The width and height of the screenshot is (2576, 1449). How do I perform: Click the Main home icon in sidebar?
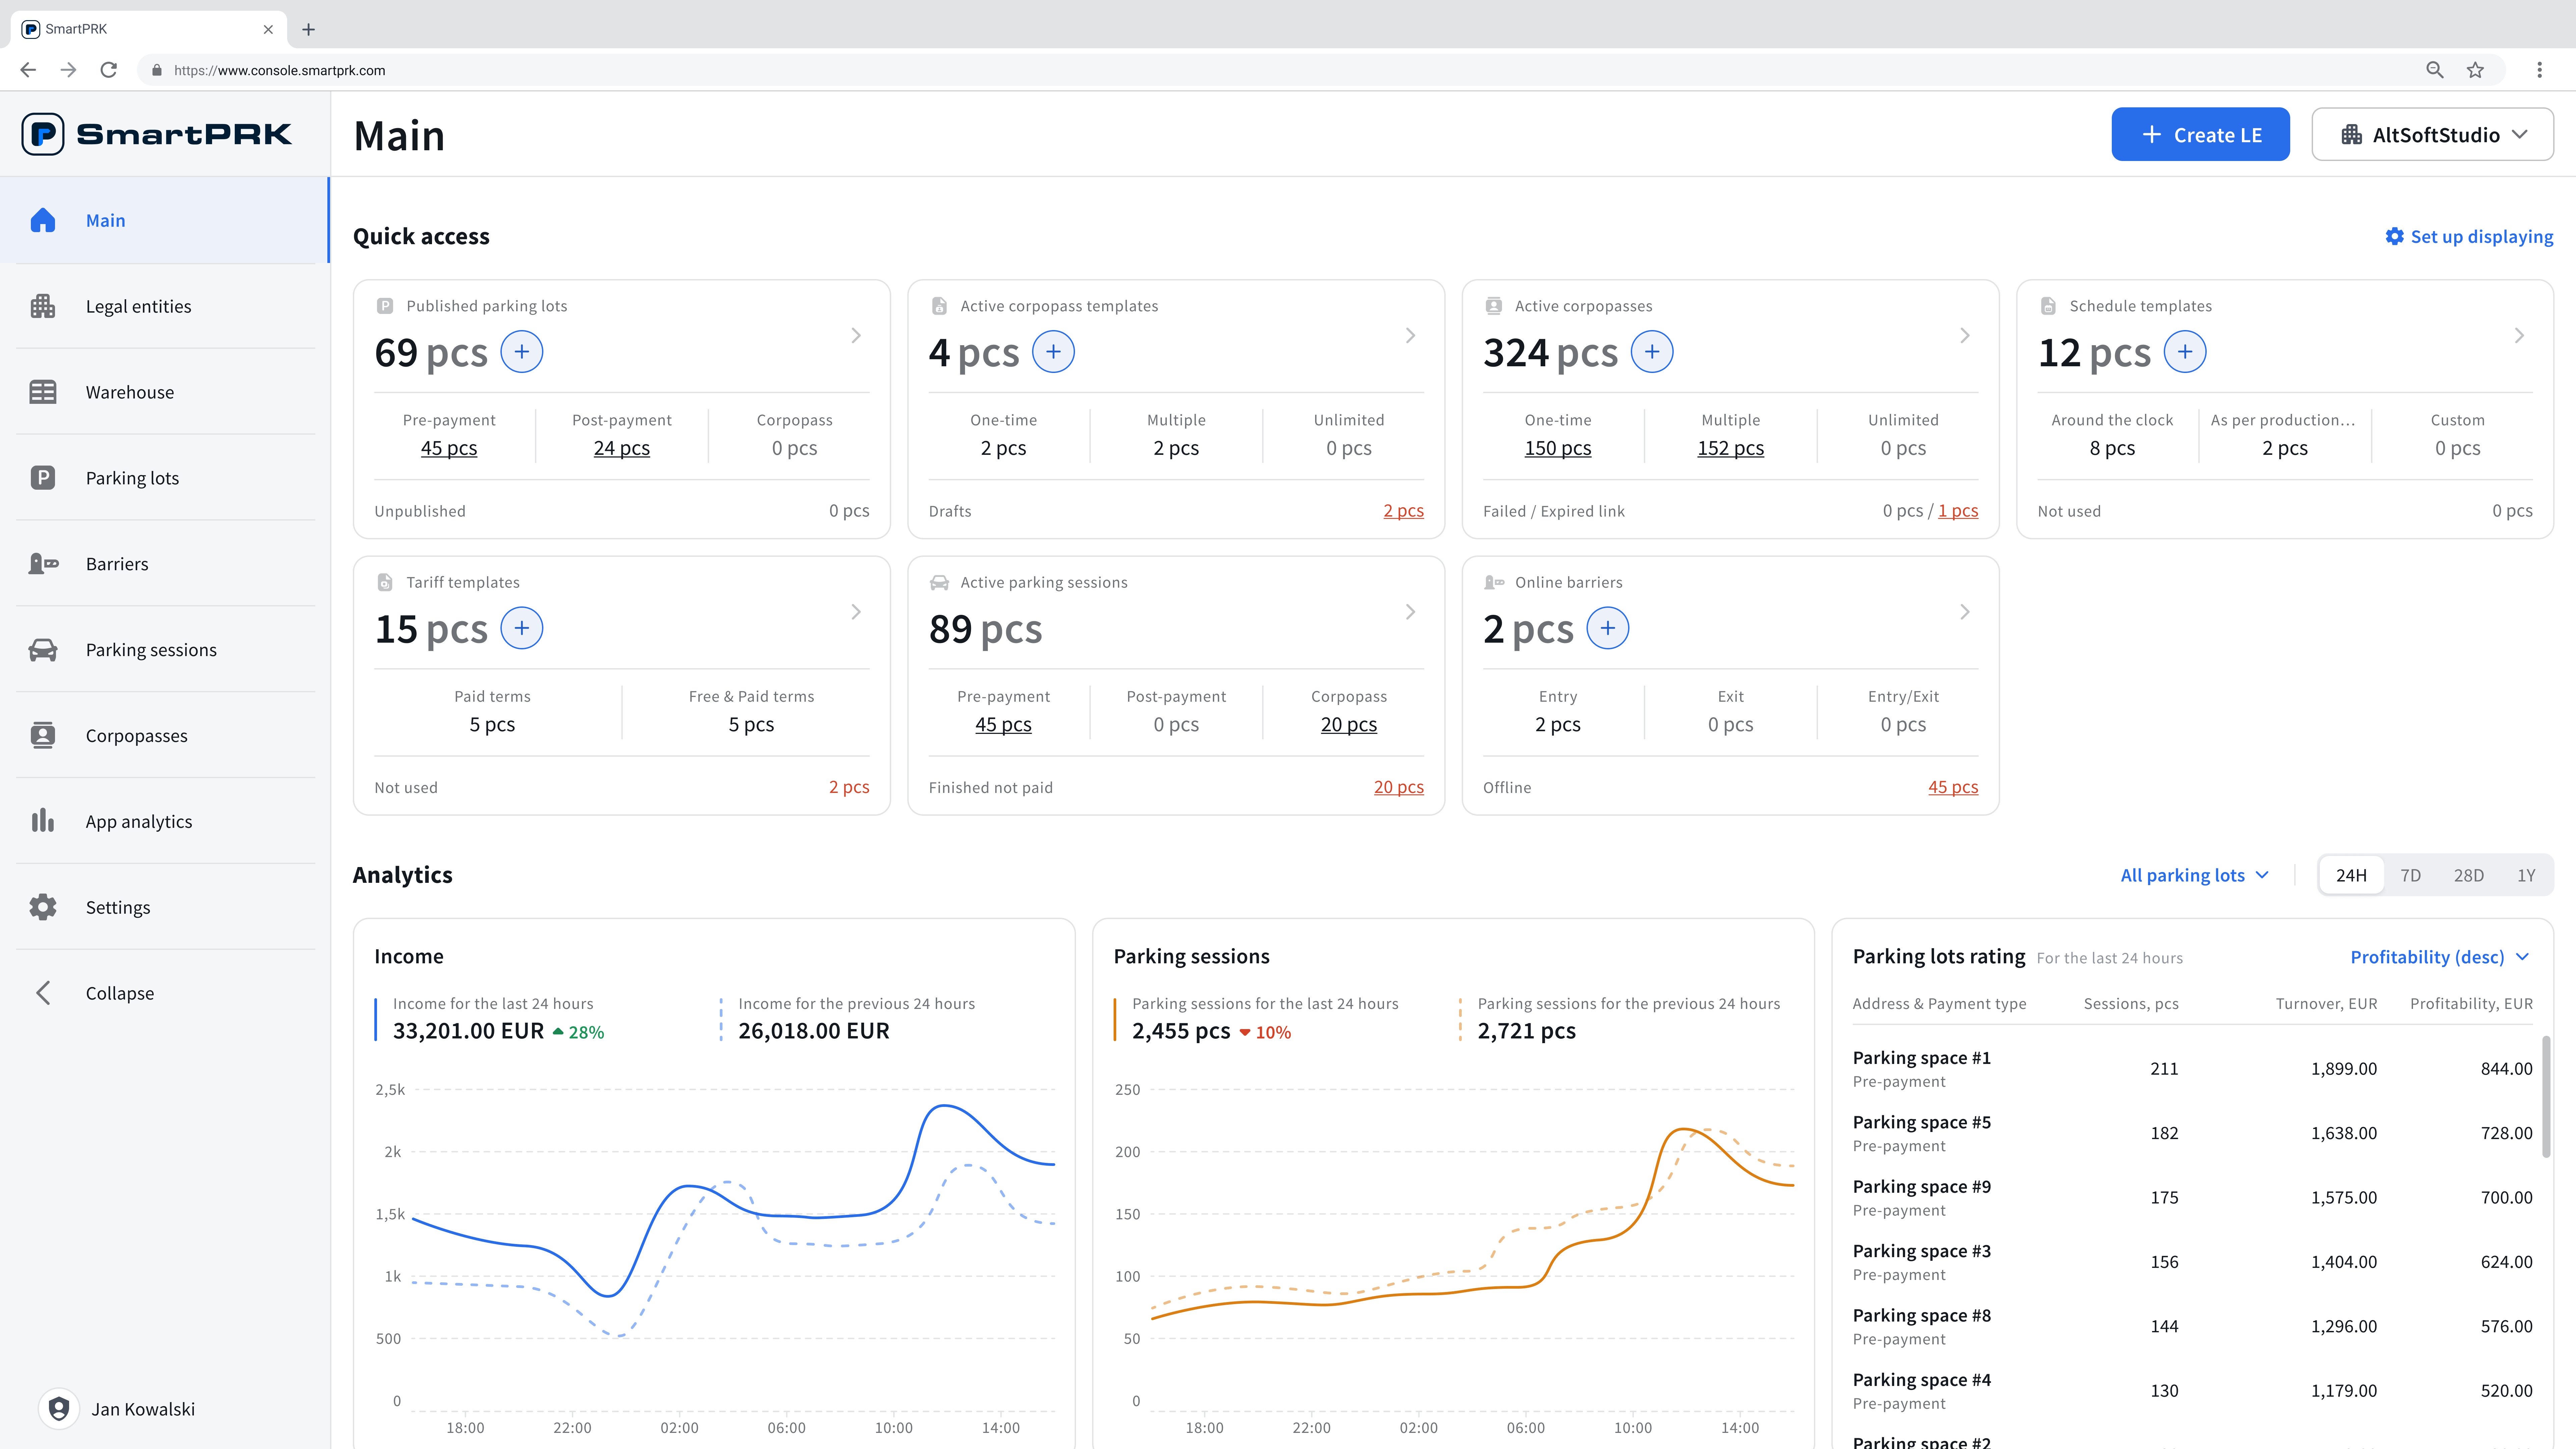point(43,220)
